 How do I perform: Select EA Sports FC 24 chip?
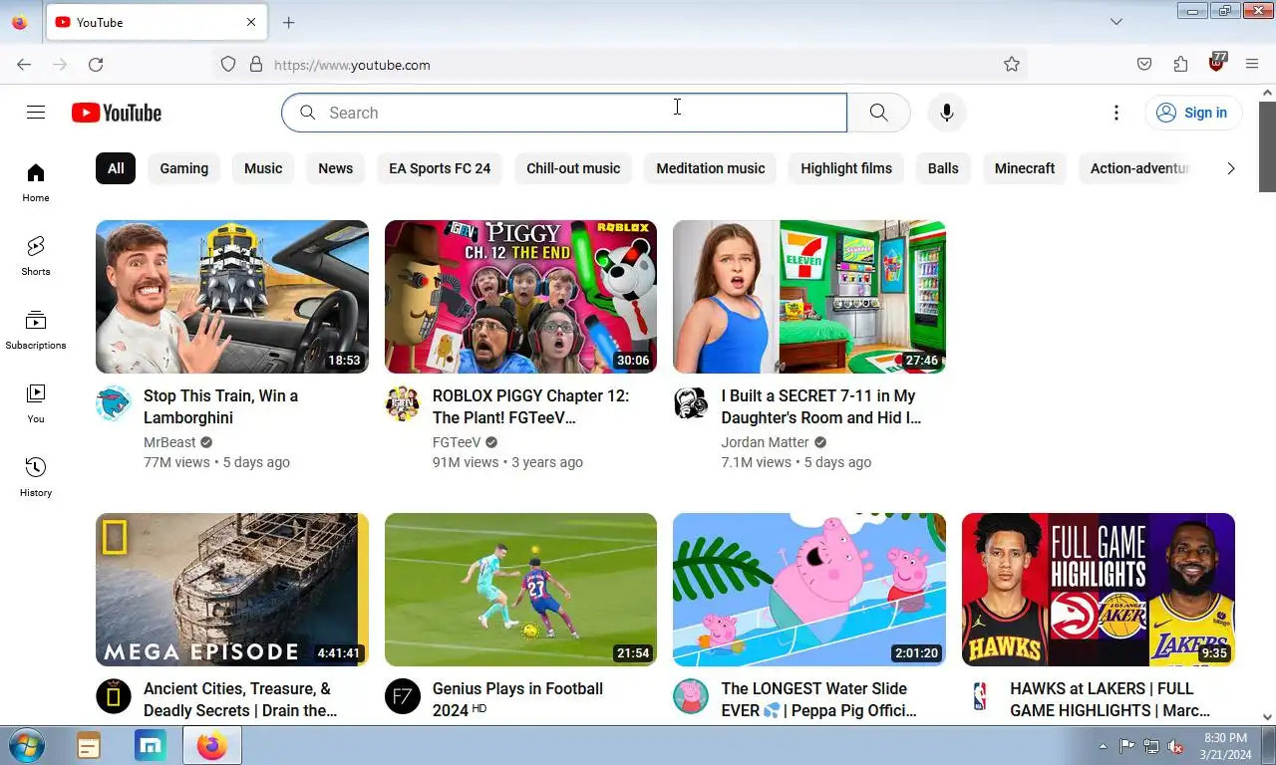tap(440, 168)
